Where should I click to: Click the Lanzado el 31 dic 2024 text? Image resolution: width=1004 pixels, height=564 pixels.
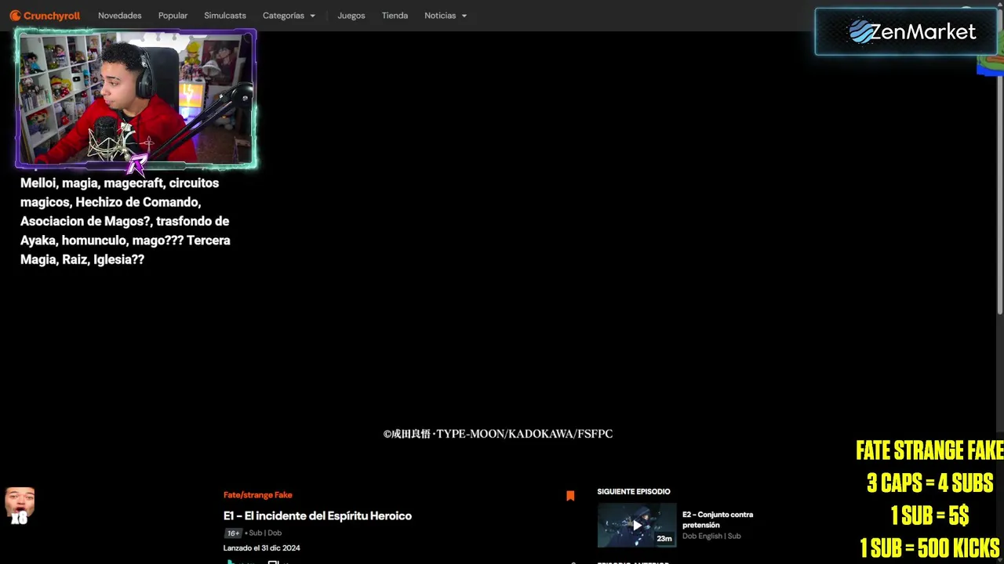(262, 548)
